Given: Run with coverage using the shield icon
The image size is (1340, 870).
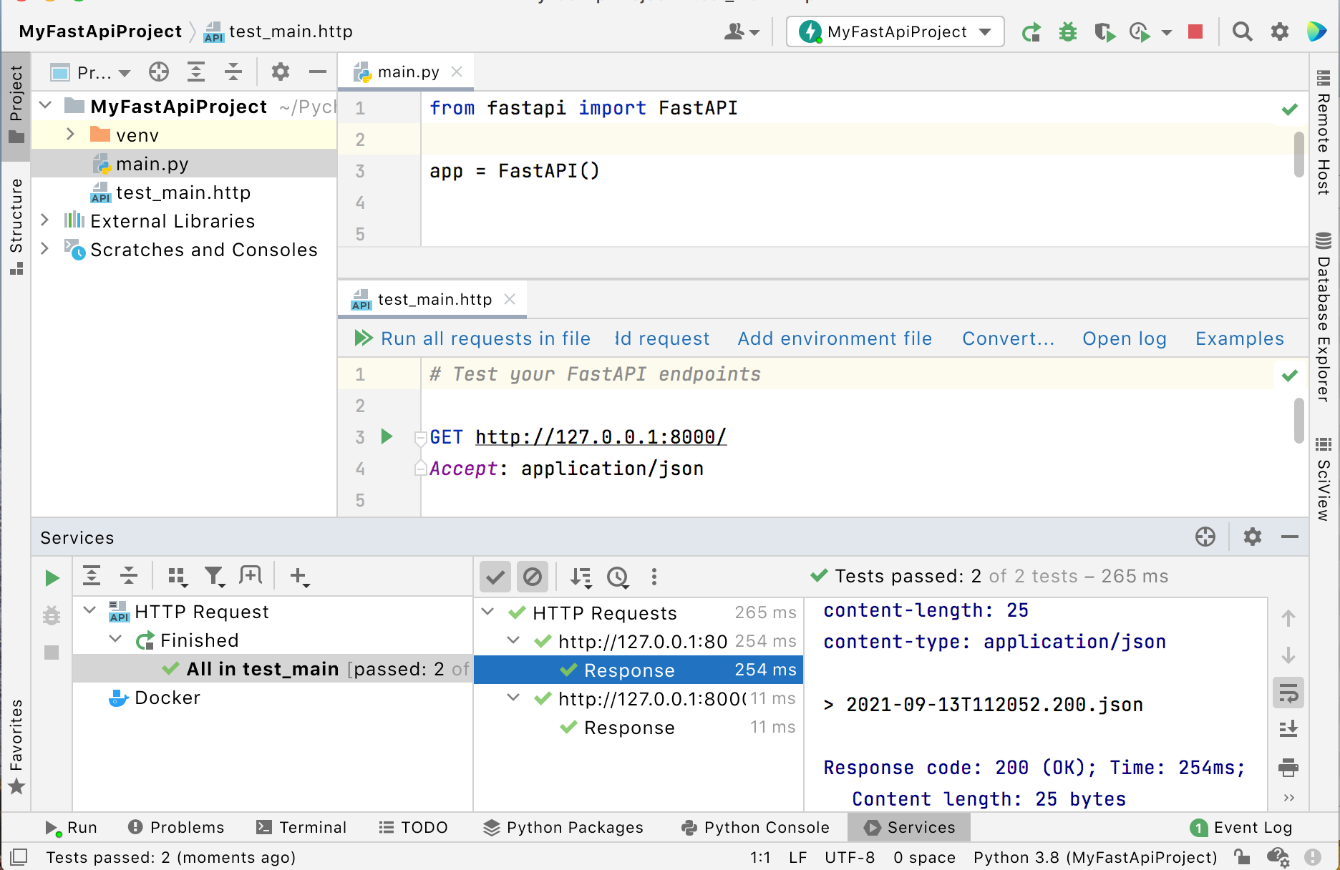Looking at the screenshot, I should click(x=1104, y=31).
